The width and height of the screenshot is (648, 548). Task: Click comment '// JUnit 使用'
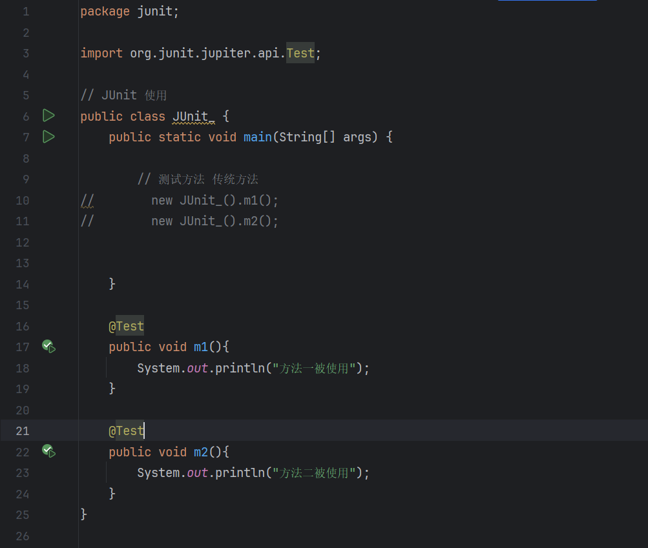point(123,96)
